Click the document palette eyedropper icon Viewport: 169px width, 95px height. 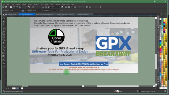pos(9,88)
